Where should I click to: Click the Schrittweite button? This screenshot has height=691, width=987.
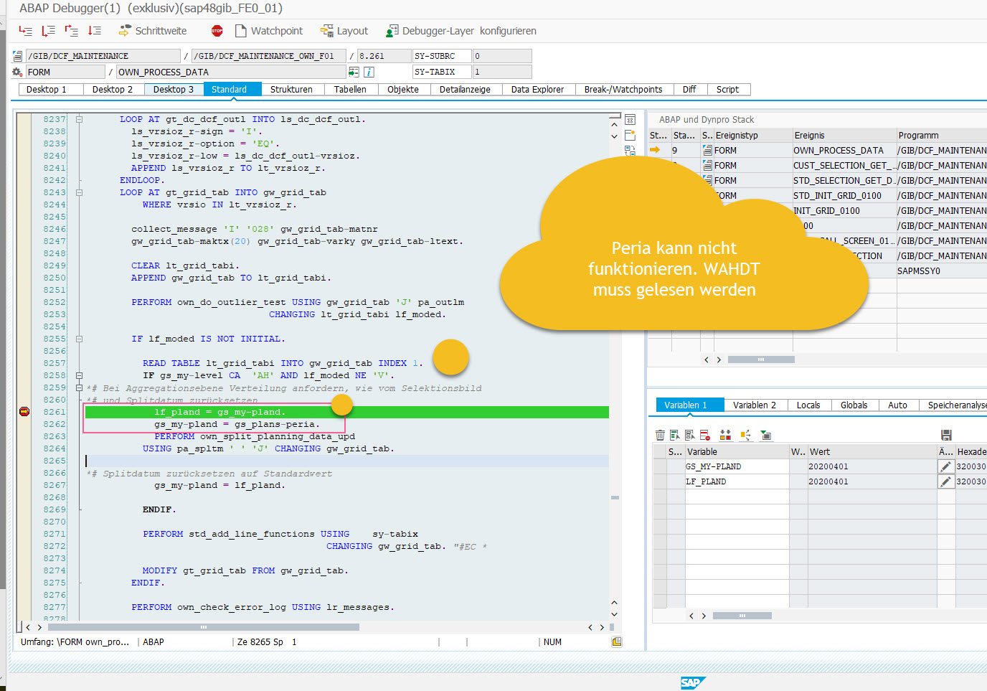[x=153, y=31]
